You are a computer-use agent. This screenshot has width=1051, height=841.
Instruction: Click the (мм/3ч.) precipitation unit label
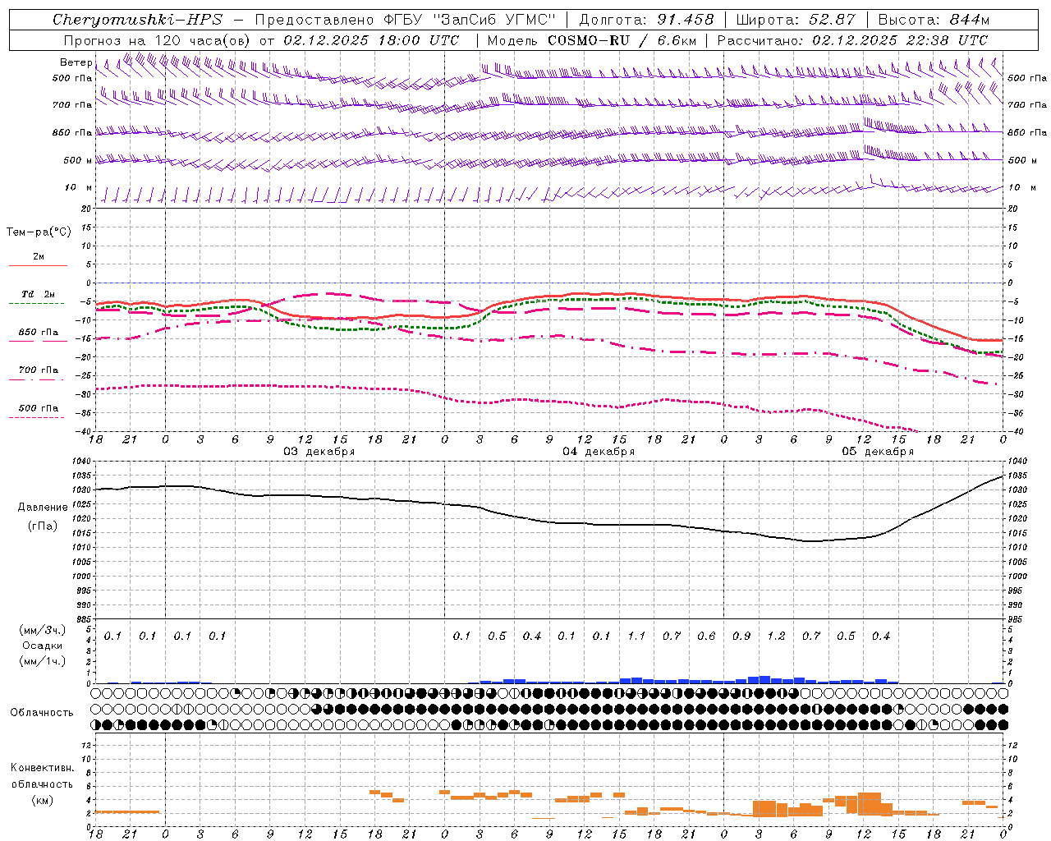43,630
